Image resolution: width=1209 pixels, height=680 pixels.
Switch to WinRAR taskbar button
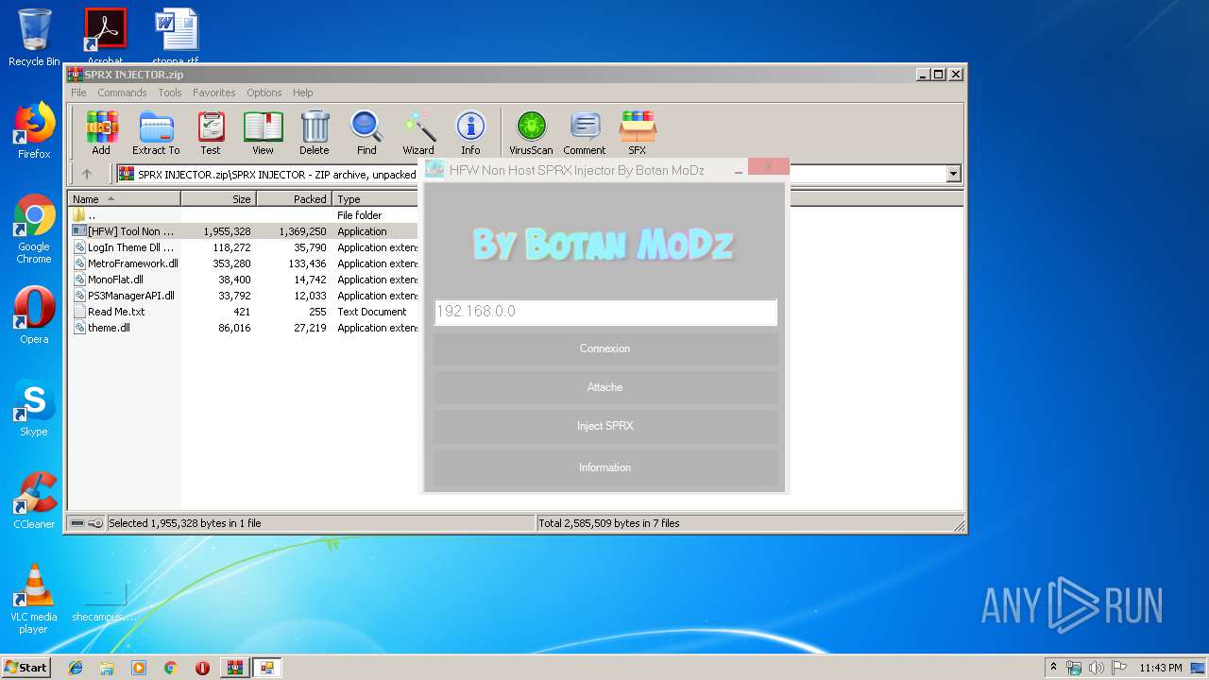tap(234, 668)
